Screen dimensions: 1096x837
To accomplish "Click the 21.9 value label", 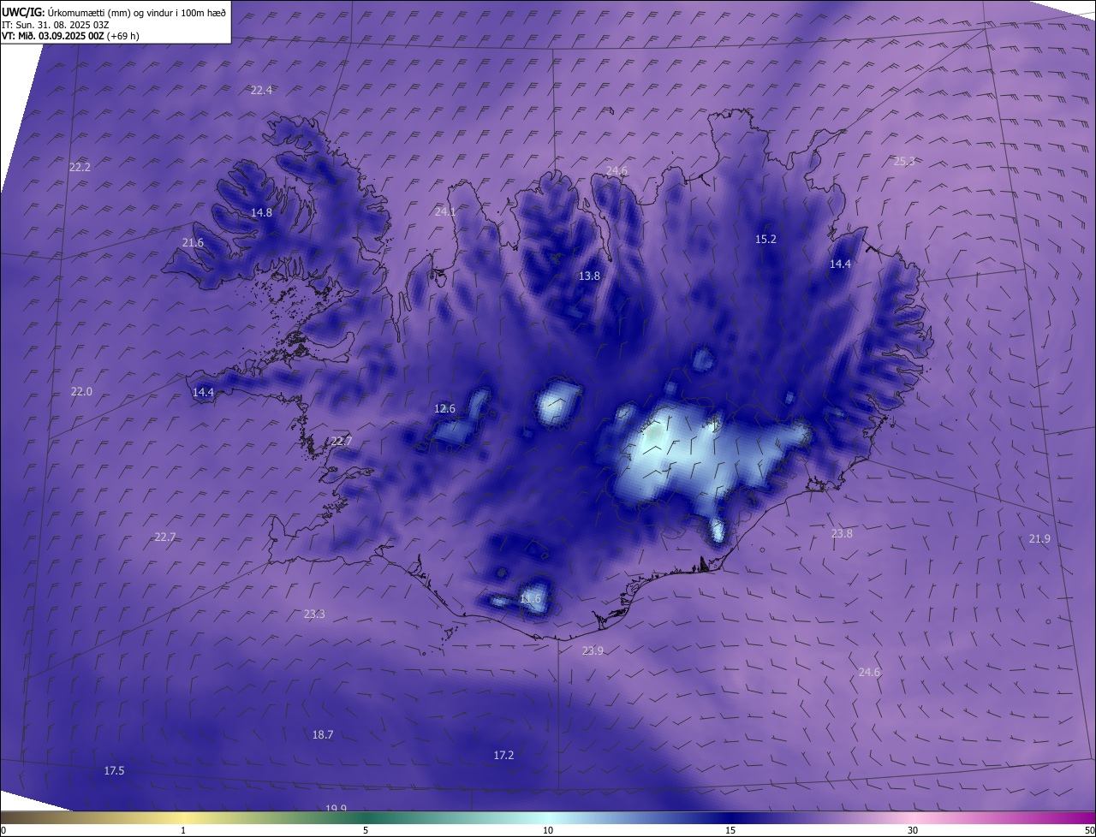I will coord(1039,539).
